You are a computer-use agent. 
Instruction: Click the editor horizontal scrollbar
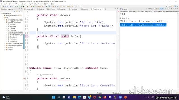(65, 91)
